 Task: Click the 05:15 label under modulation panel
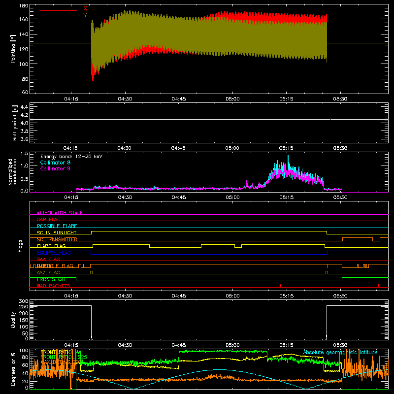(287, 197)
